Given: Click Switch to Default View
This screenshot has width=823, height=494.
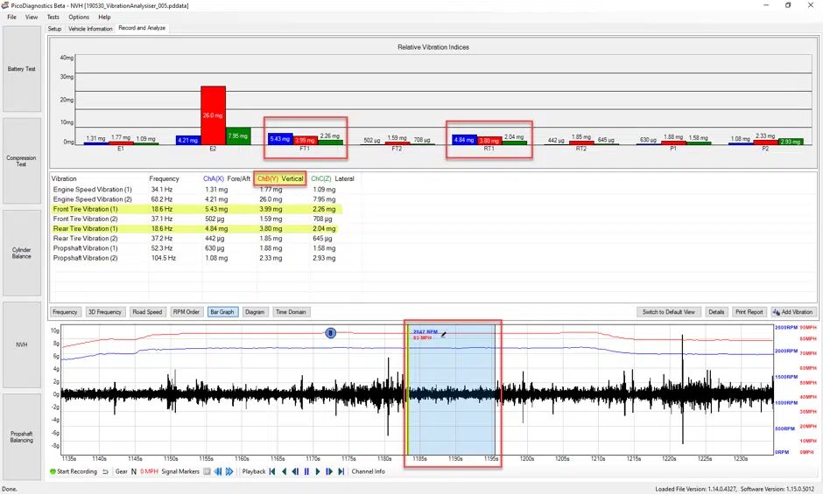Looking at the screenshot, I should [x=669, y=312].
